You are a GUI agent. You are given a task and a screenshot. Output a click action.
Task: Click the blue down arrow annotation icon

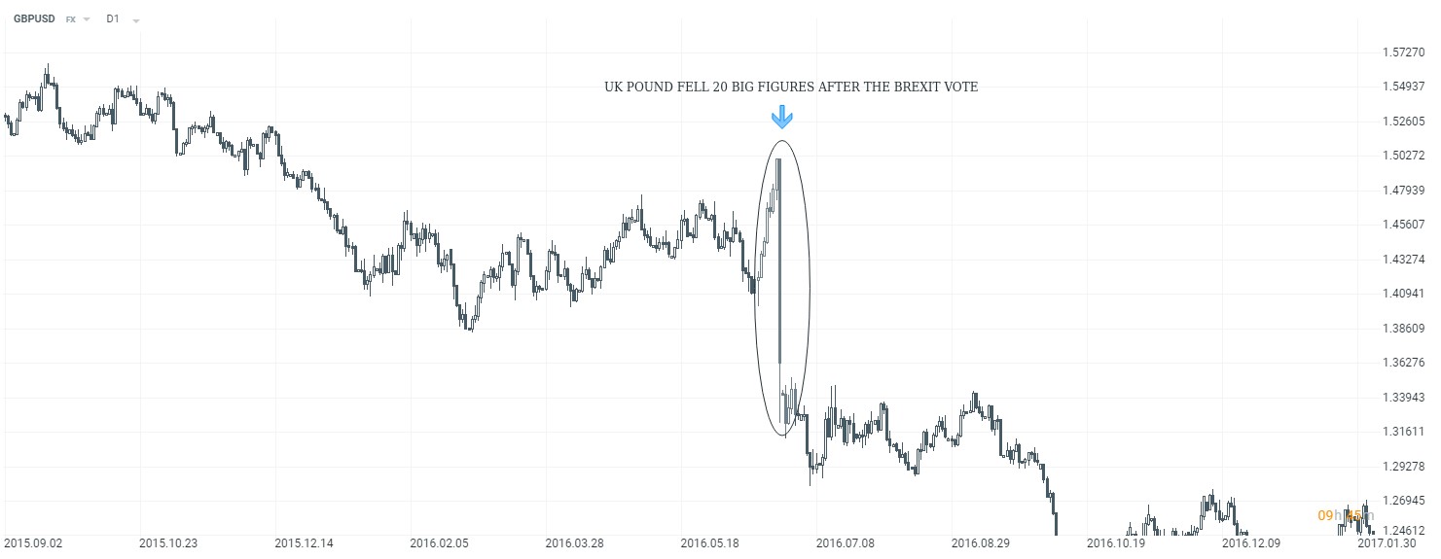point(782,118)
